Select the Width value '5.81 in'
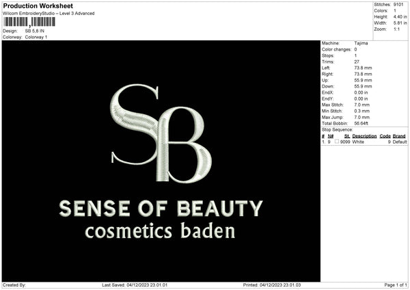This screenshot has height=290, width=410. click(x=400, y=23)
